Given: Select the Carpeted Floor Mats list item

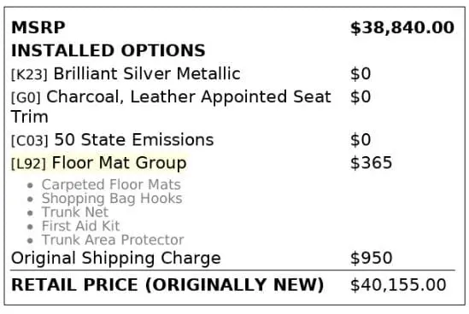Looking at the screenshot, I should (x=111, y=185).
